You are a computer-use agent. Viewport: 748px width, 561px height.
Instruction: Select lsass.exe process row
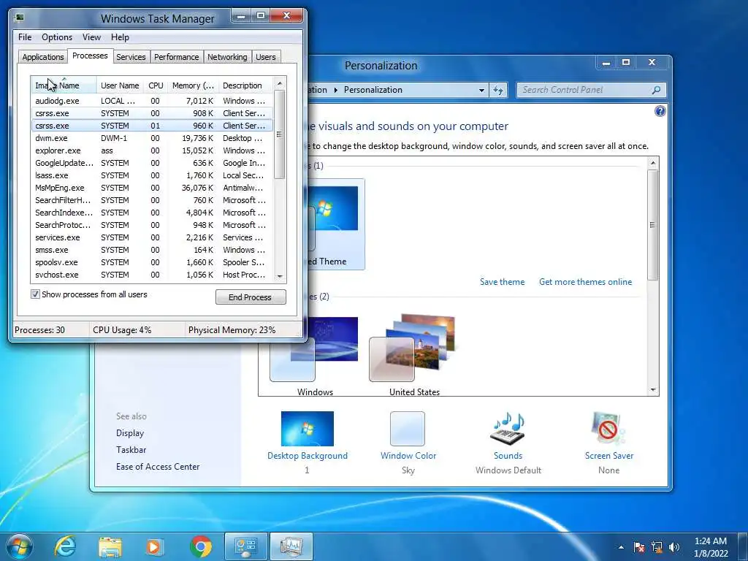point(152,175)
